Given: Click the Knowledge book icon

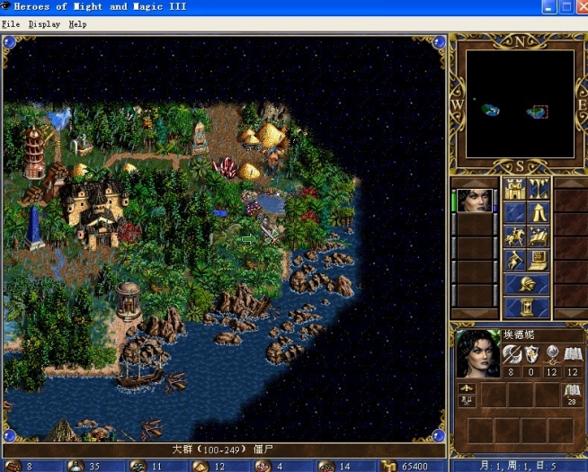Looking at the screenshot, I should (573, 354).
